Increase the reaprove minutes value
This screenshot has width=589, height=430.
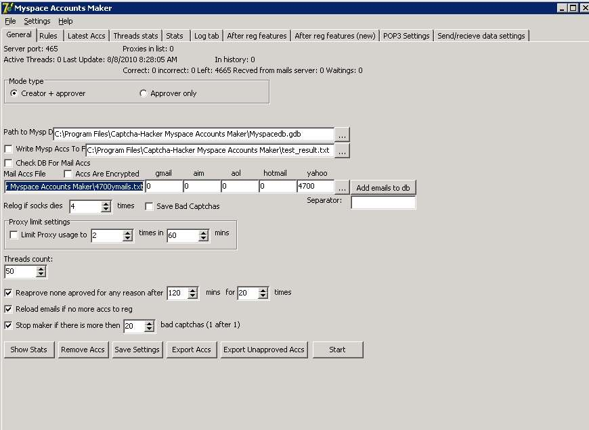click(193, 290)
